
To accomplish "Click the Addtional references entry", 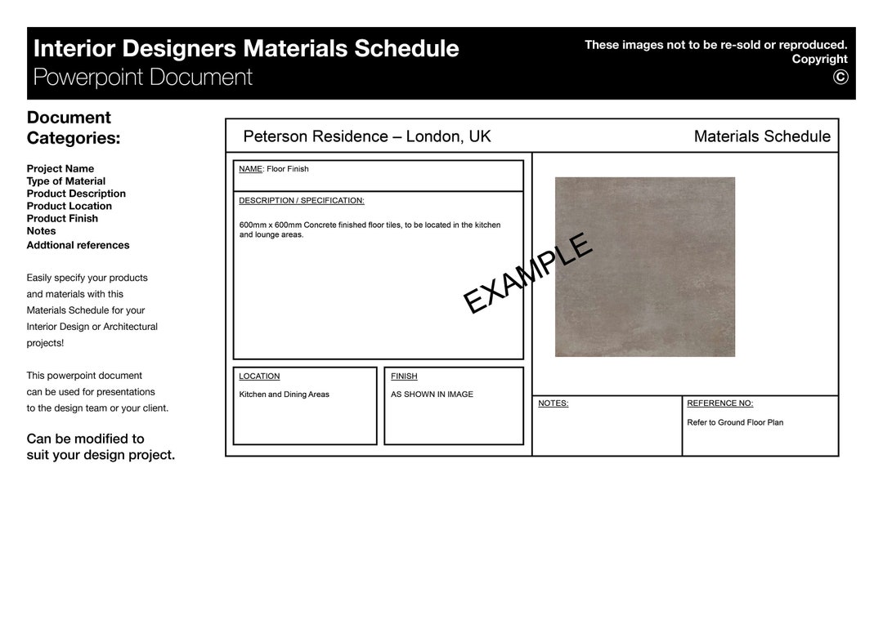I will (78, 245).
